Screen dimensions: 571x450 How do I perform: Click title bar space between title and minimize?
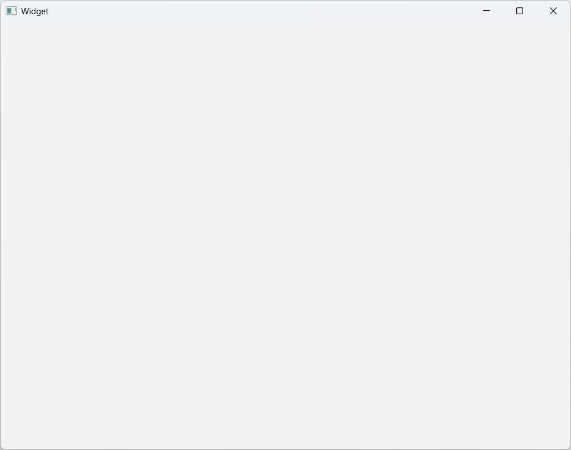click(255, 11)
